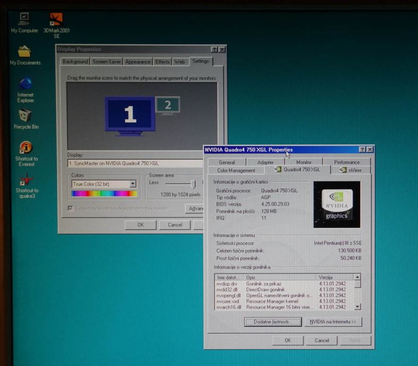Viewport: 418px width, 366px height.
Task: Click the Dodatne lastnosti button
Action: 273,322
